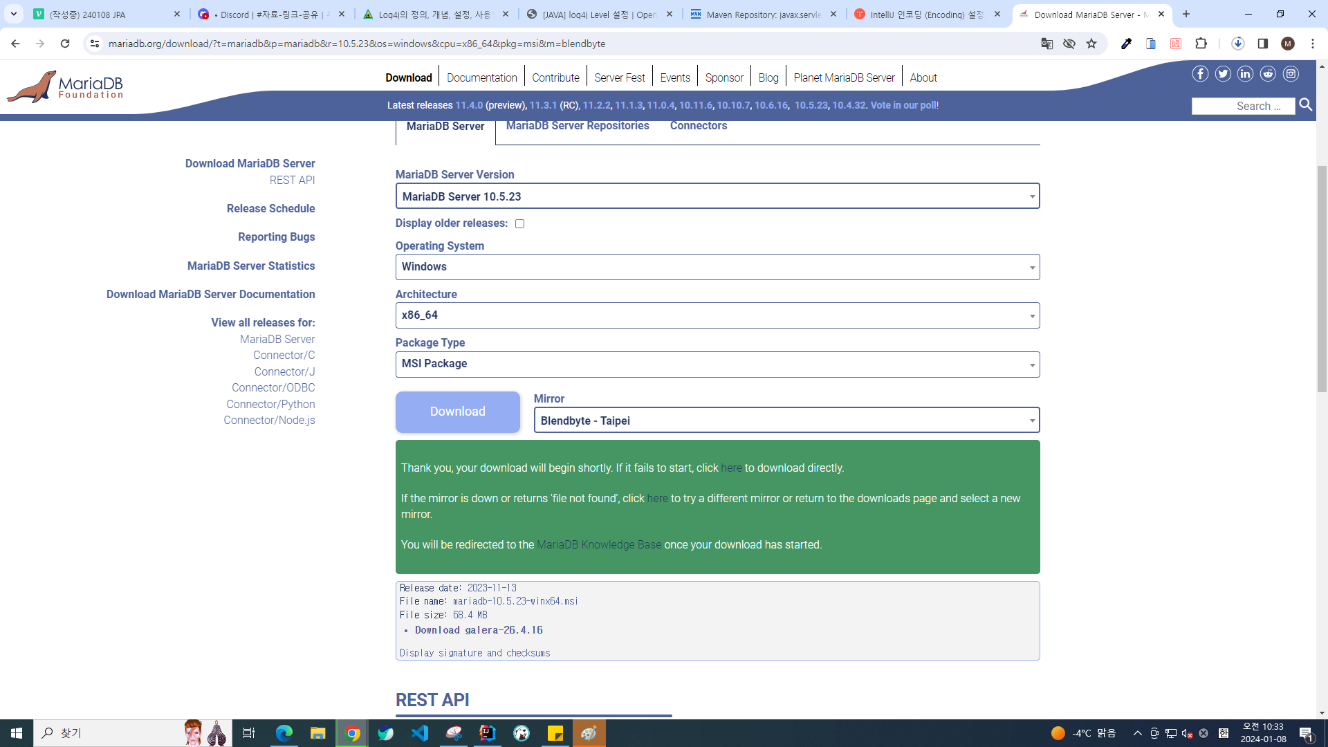This screenshot has width=1328, height=747.
Task: Expand the Mirror selection dropdown
Action: (x=786, y=421)
